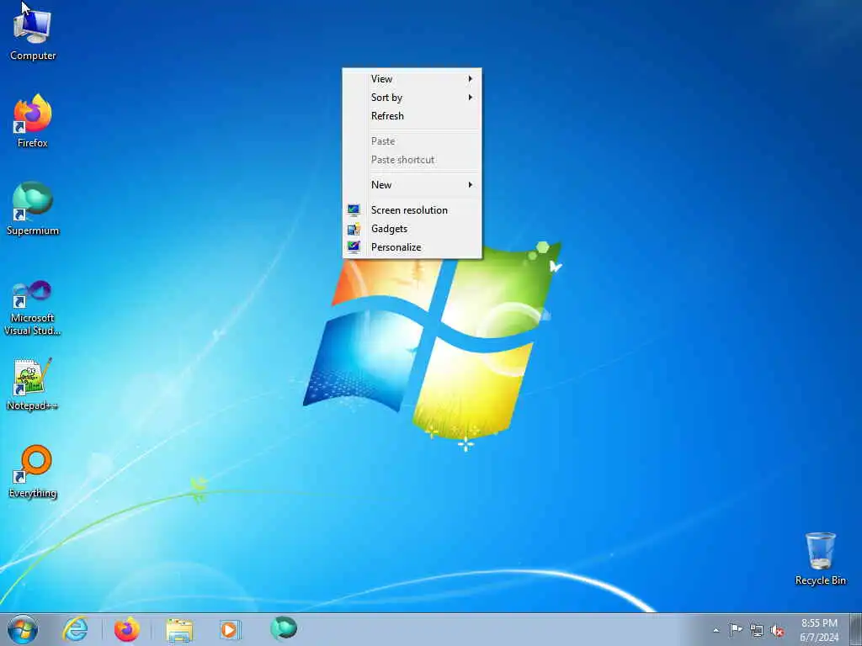This screenshot has height=646, width=862.
Task: Expand the Sort by submenu
Action: pos(412,98)
